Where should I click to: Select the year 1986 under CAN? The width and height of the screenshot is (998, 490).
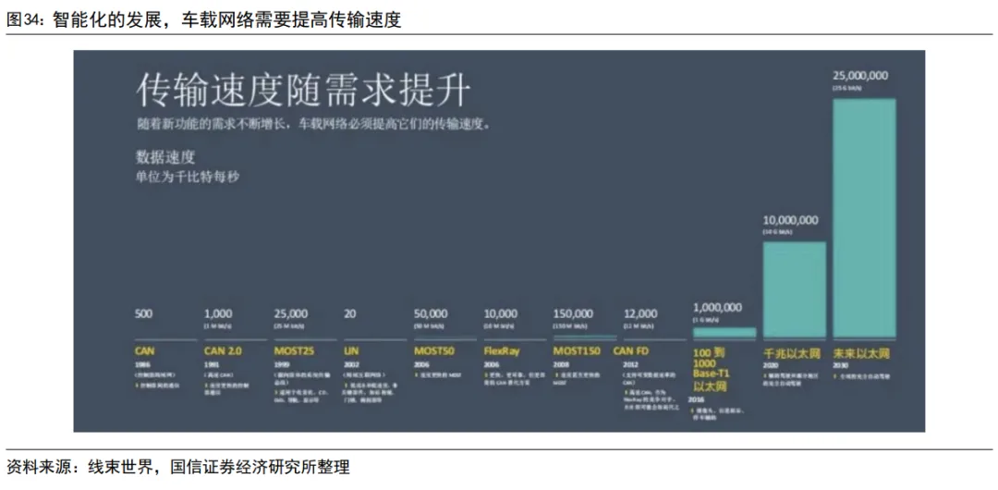pos(142,366)
